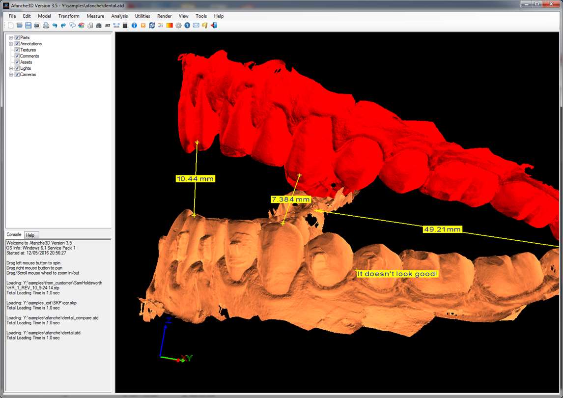The image size is (563, 398).
Task: Click the Save floppy disk icon
Action: pyautogui.click(x=28, y=26)
